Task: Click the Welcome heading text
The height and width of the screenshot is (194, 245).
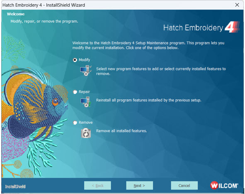Action: [16, 14]
